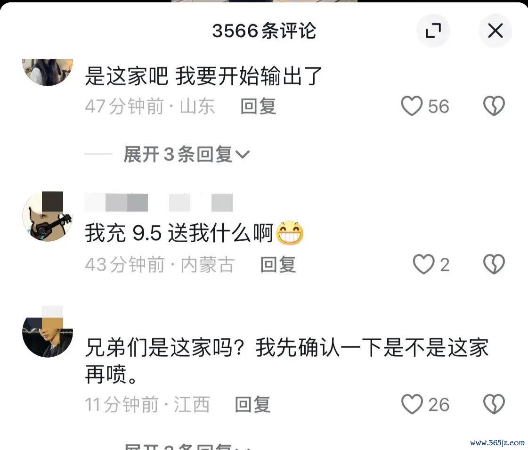Dislike the 山东 user's comment
This screenshot has width=528, height=450.
click(x=494, y=106)
